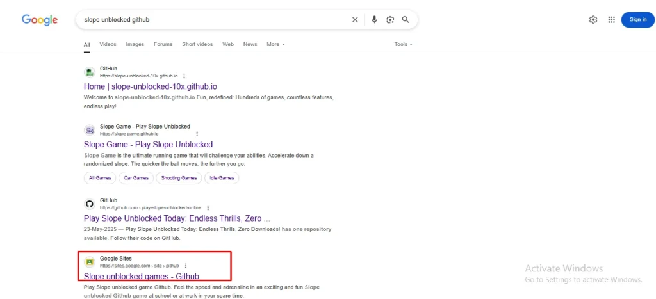Click URL https://slope-unblocked-10x.github.io

tap(139, 76)
